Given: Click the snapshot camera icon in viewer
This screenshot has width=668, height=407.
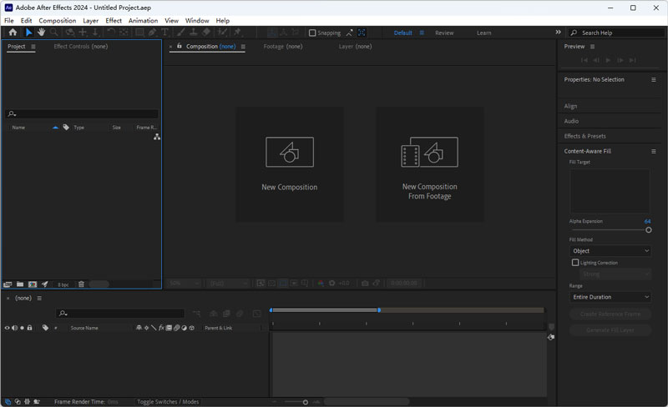Looking at the screenshot, I should pos(365,283).
